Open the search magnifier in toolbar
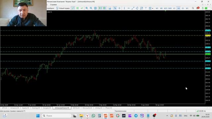The width and height of the screenshot is (212, 119). point(193,8)
